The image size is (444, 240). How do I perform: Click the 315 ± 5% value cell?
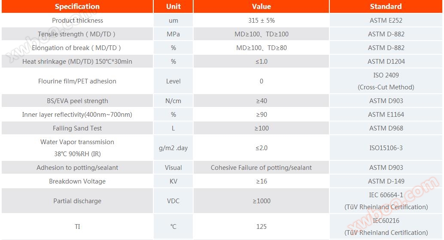pyautogui.click(x=261, y=20)
